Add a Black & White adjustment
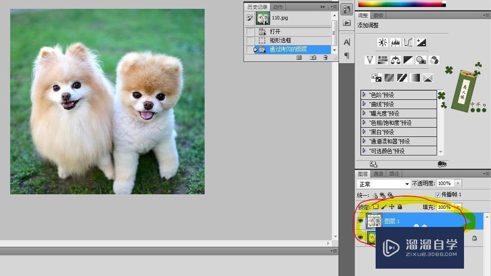Screen dimensions: 491x276 click(409, 60)
